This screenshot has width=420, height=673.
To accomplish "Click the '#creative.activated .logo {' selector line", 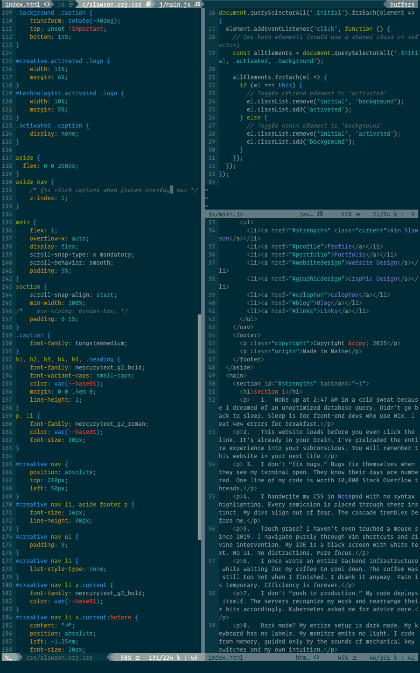I will [x=63, y=61].
